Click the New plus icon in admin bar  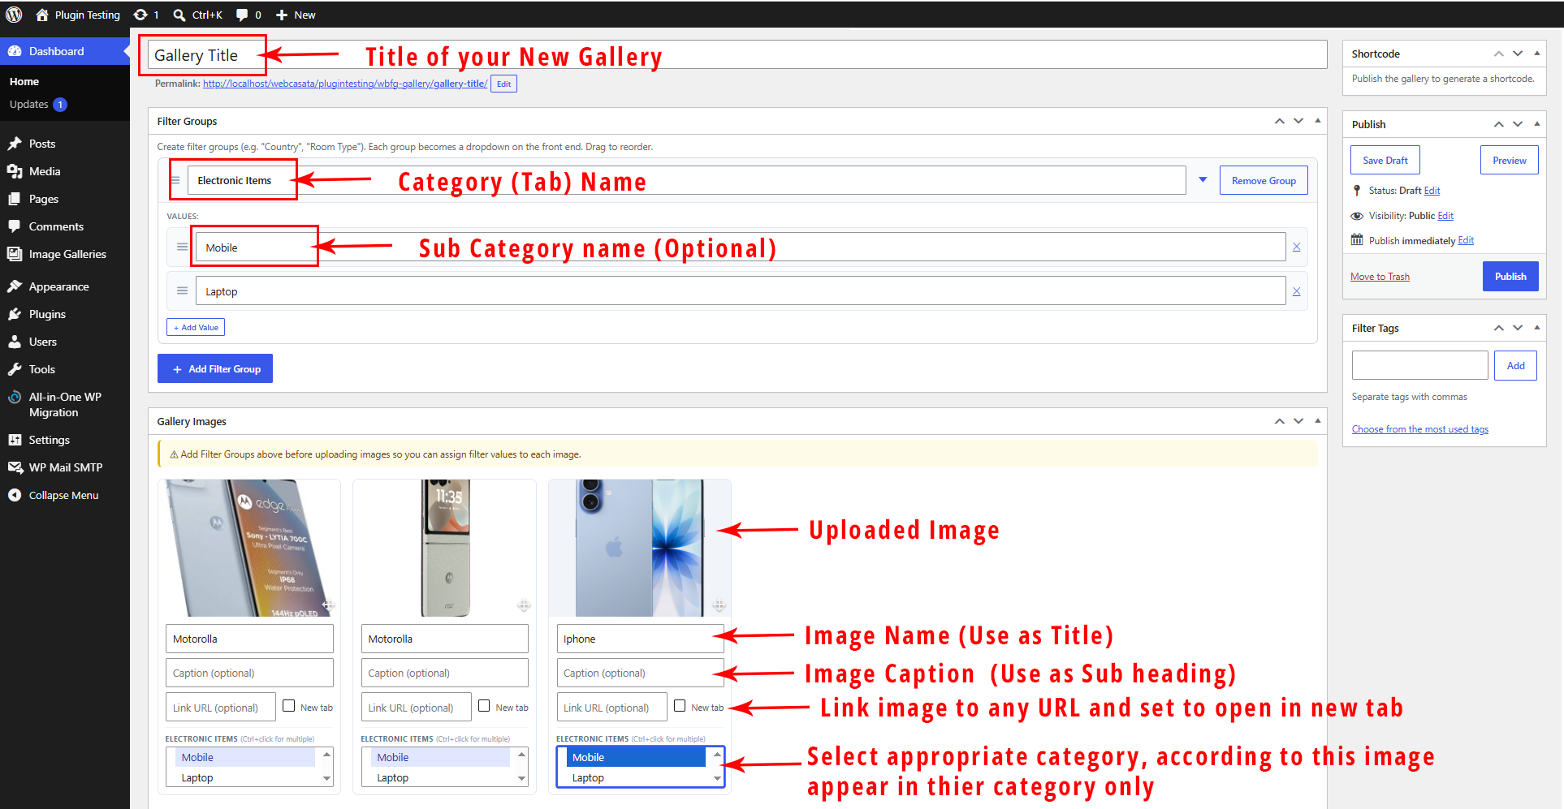click(x=282, y=15)
